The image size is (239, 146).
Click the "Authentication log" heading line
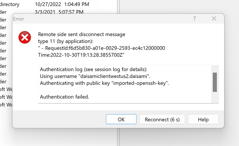(94, 69)
